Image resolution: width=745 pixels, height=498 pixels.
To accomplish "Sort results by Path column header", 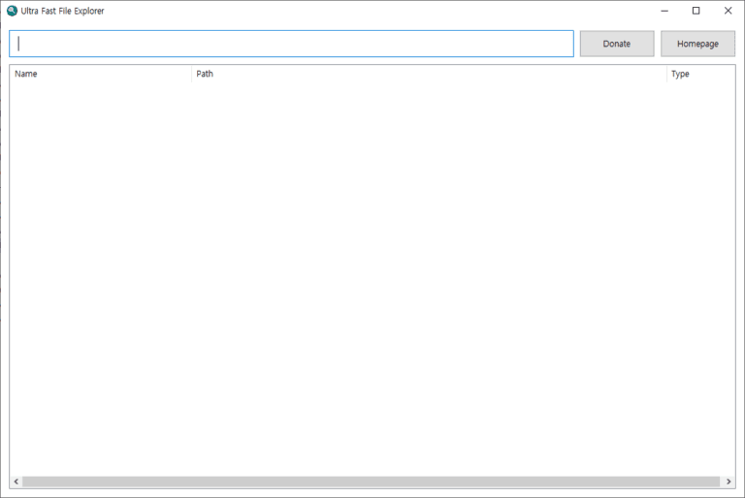I will click(x=429, y=74).
